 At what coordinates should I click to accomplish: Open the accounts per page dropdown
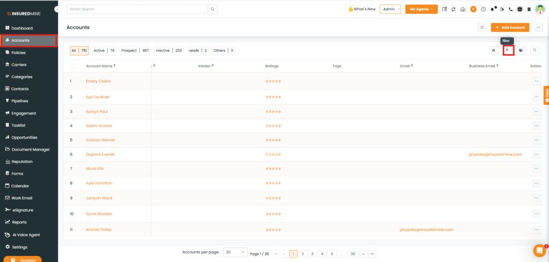(x=235, y=252)
